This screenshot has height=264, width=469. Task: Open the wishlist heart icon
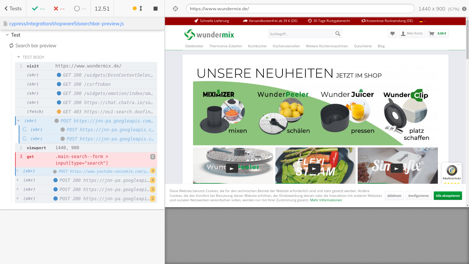pyautogui.click(x=392, y=33)
